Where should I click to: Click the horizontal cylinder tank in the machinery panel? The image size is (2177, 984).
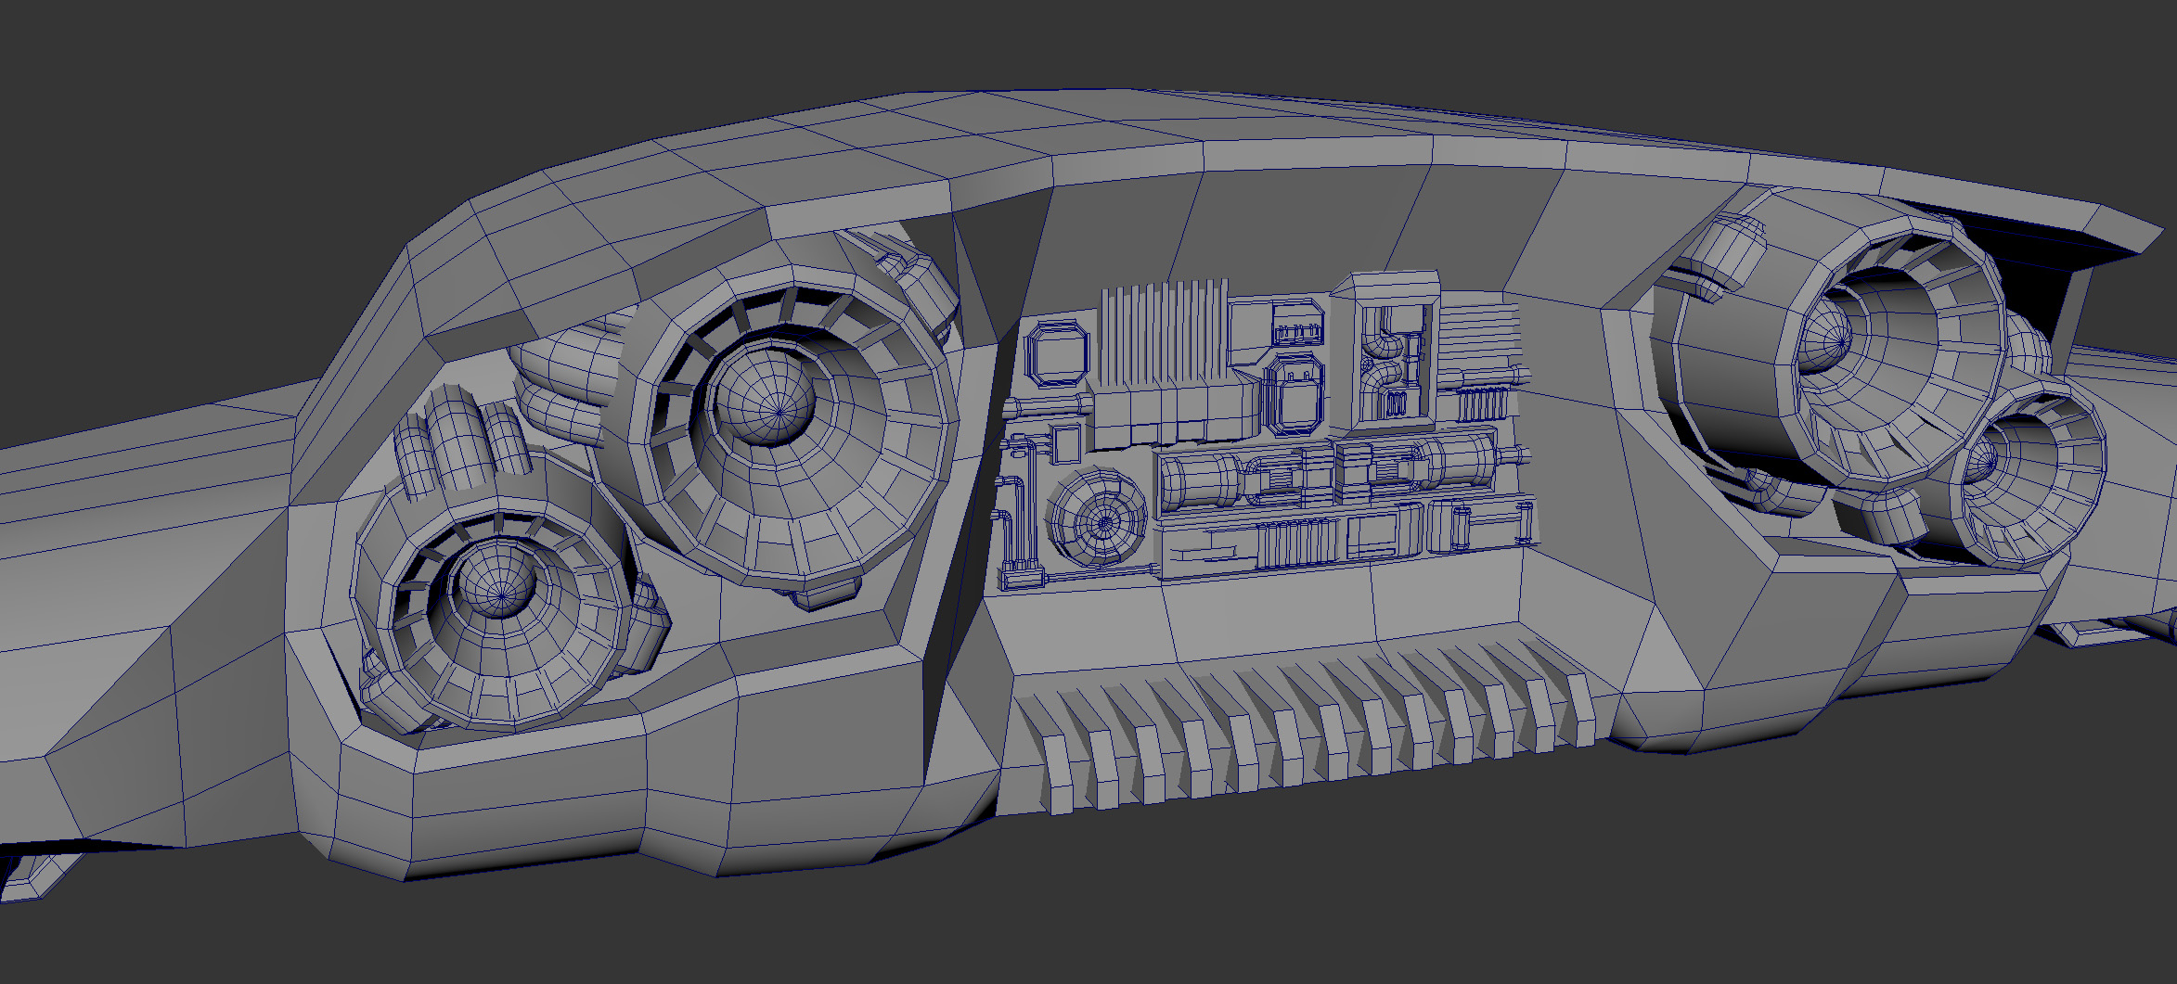click(x=1202, y=479)
